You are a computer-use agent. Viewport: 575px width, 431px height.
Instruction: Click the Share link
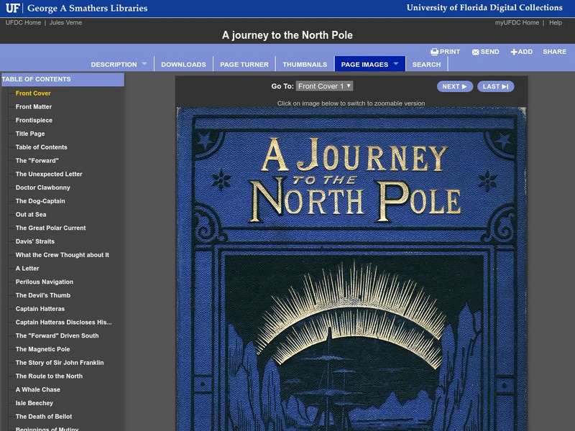[554, 52]
